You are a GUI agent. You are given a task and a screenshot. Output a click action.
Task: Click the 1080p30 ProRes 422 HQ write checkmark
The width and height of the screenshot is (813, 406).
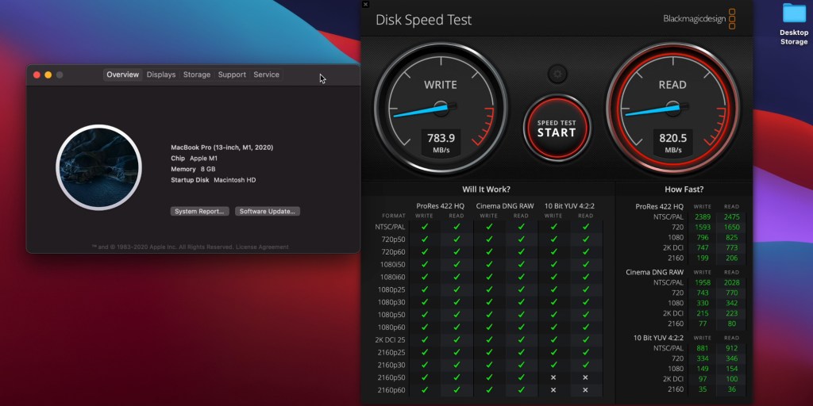coord(425,302)
